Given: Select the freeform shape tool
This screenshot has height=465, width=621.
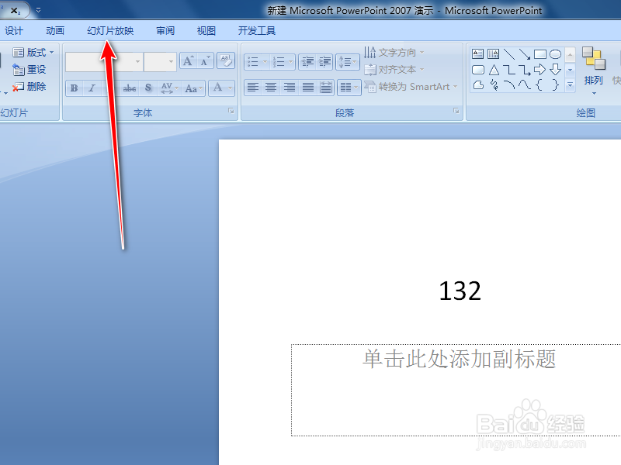Looking at the screenshot, I should pos(478,84).
